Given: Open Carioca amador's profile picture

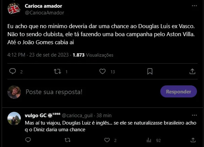Looking at the screenshot, I should (14, 9).
